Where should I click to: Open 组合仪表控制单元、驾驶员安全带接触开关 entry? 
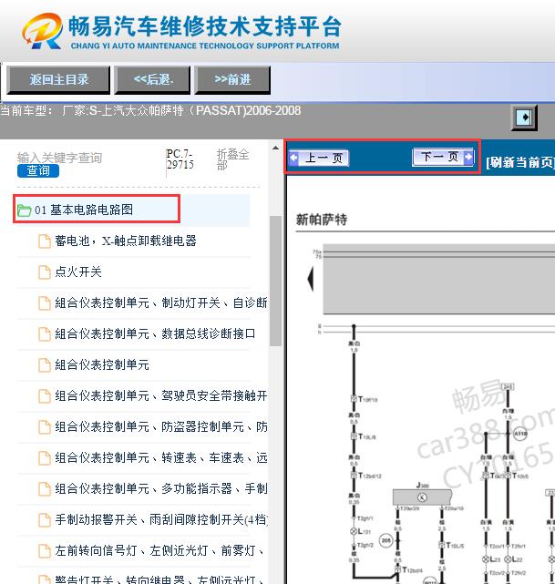tap(161, 395)
